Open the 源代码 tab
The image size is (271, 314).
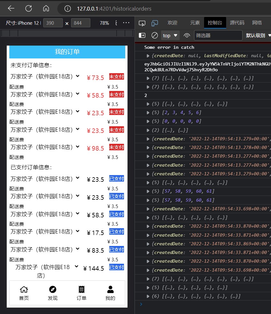[x=237, y=23]
